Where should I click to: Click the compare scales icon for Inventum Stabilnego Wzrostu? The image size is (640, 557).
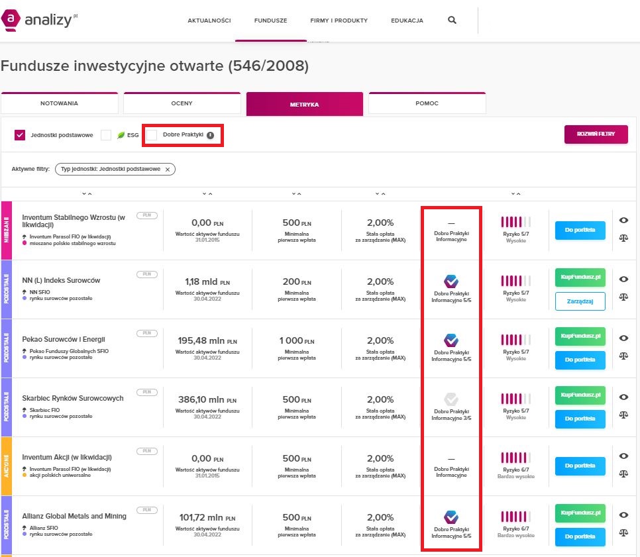pos(623,238)
